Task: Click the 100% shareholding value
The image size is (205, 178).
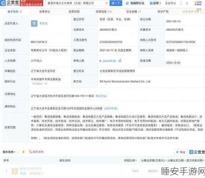Action: [x=135, y=171]
